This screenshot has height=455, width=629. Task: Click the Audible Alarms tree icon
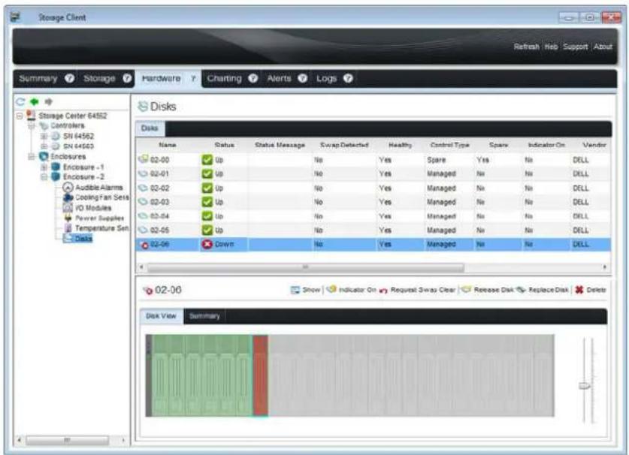coord(68,187)
